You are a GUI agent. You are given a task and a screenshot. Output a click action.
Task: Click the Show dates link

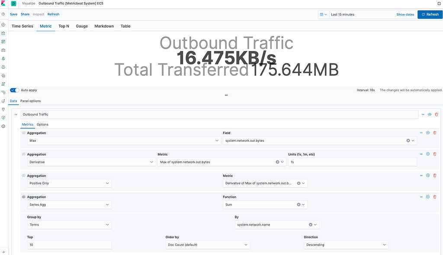click(x=405, y=14)
